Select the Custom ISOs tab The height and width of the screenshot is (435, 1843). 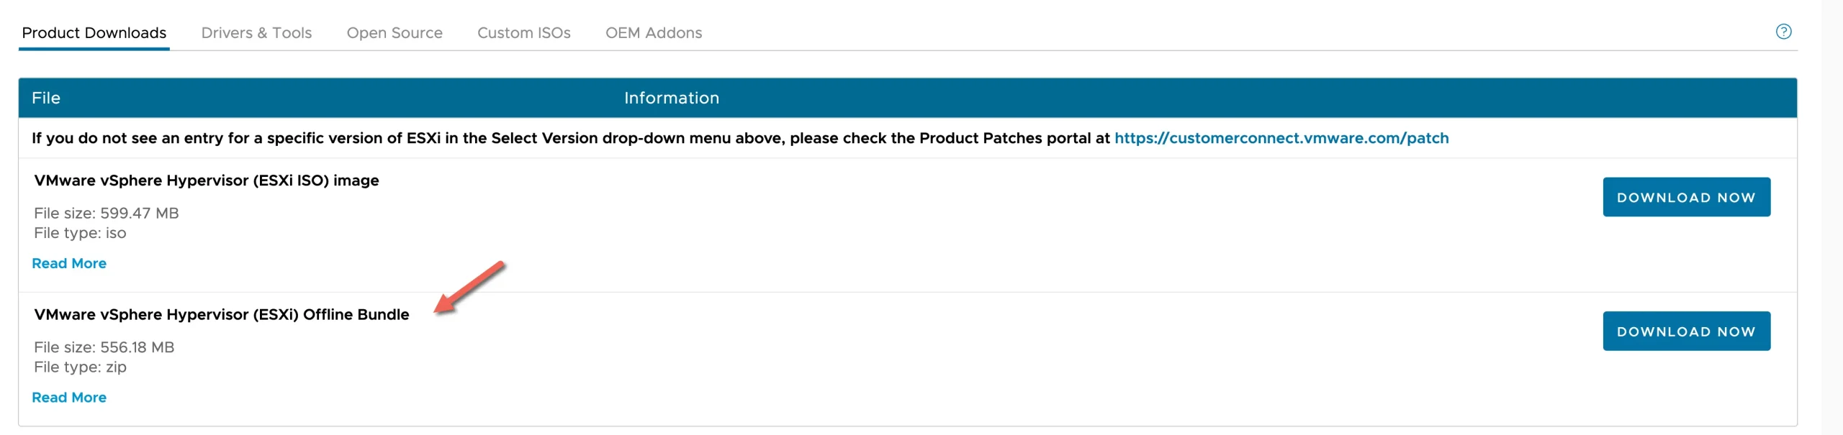pyautogui.click(x=524, y=32)
